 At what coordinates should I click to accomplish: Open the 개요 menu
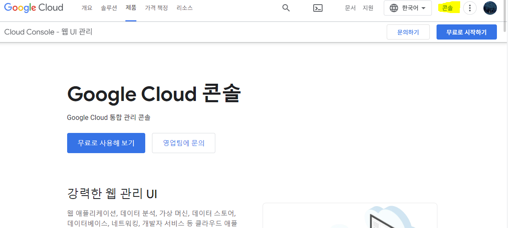pos(87,8)
